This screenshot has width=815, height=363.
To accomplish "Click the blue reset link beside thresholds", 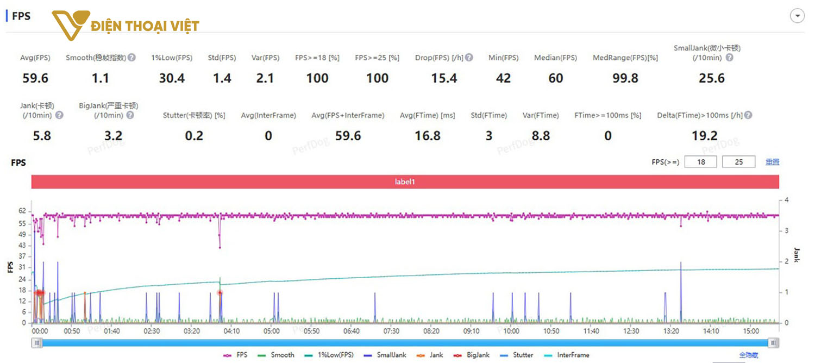I will point(772,162).
